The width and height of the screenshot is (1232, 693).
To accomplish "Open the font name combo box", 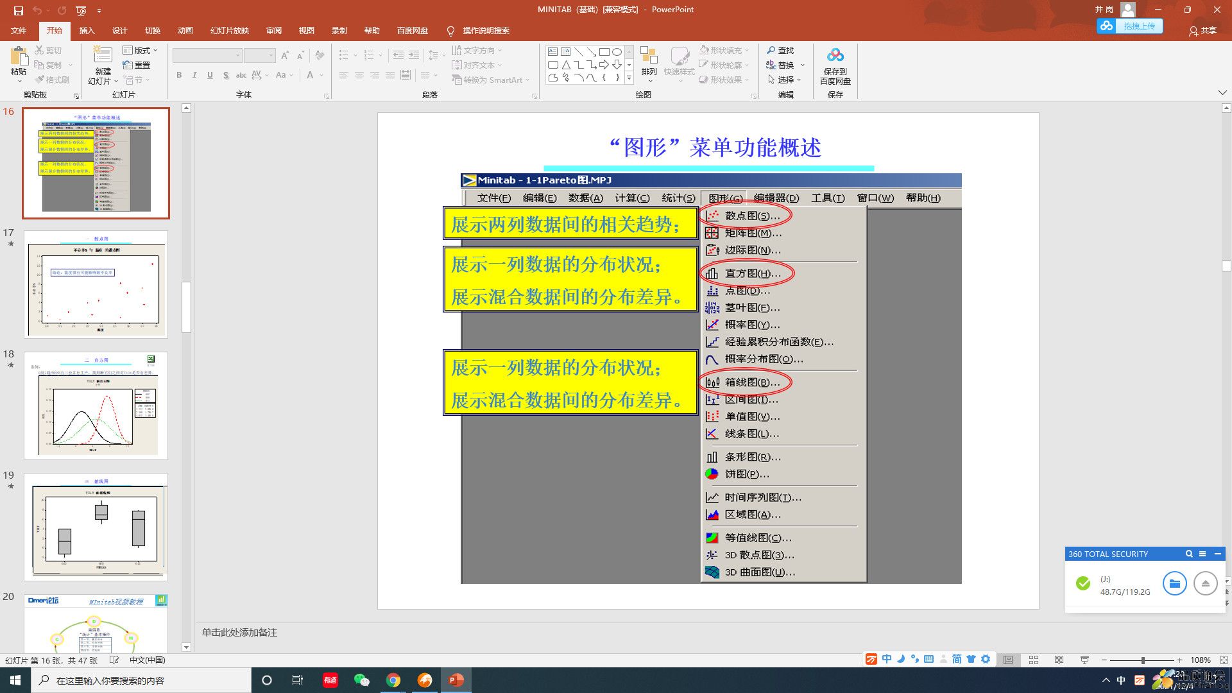I will coord(207,56).
